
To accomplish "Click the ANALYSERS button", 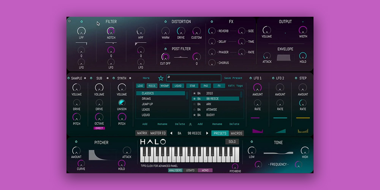I will point(176,170).
